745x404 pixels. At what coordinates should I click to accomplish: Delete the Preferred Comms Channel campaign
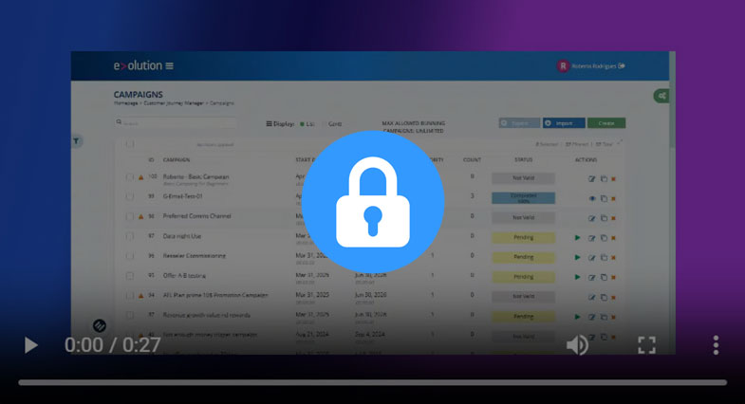pyautogui.click(x=613, y=218)
